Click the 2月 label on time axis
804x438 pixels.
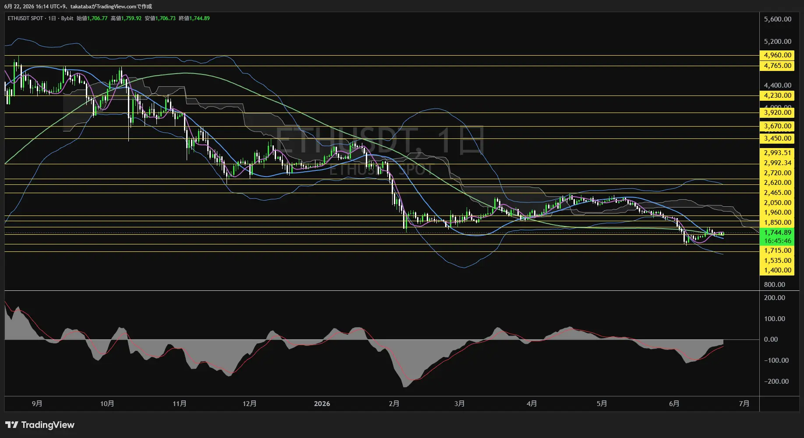coord(394,403)
